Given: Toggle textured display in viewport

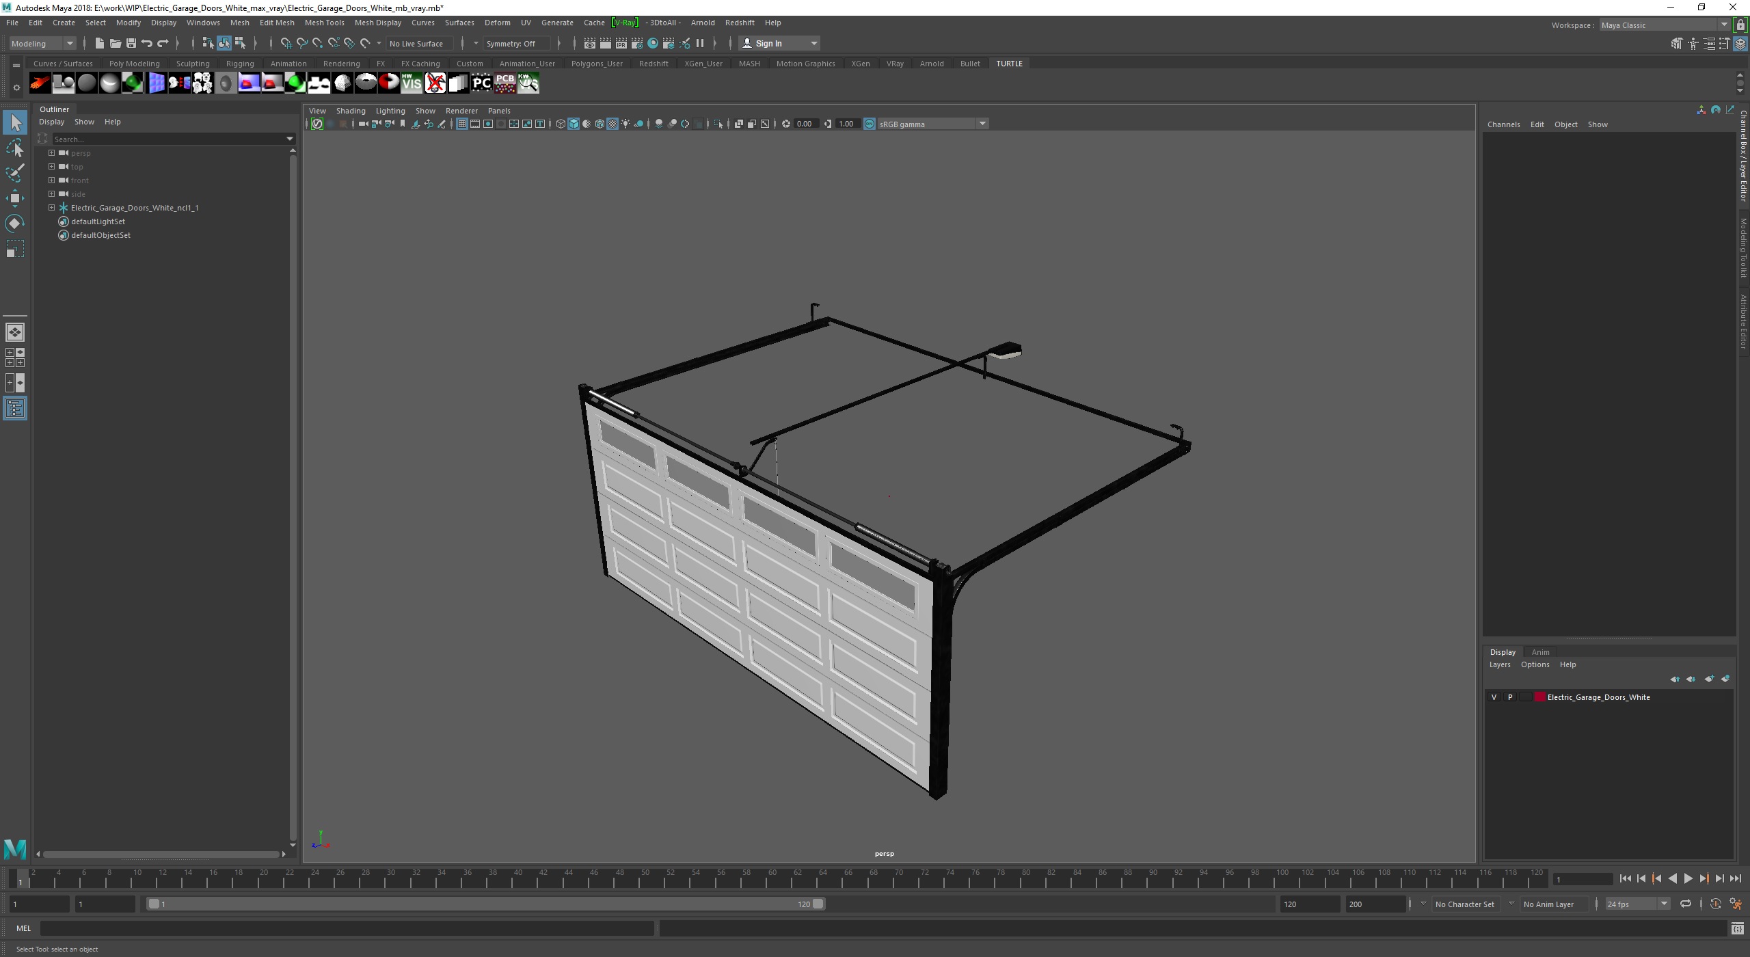Looking at the screenshot, I should tap(612, 124).
